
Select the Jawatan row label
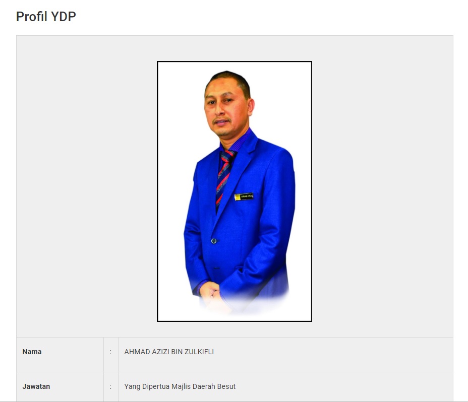pos(36,386)
